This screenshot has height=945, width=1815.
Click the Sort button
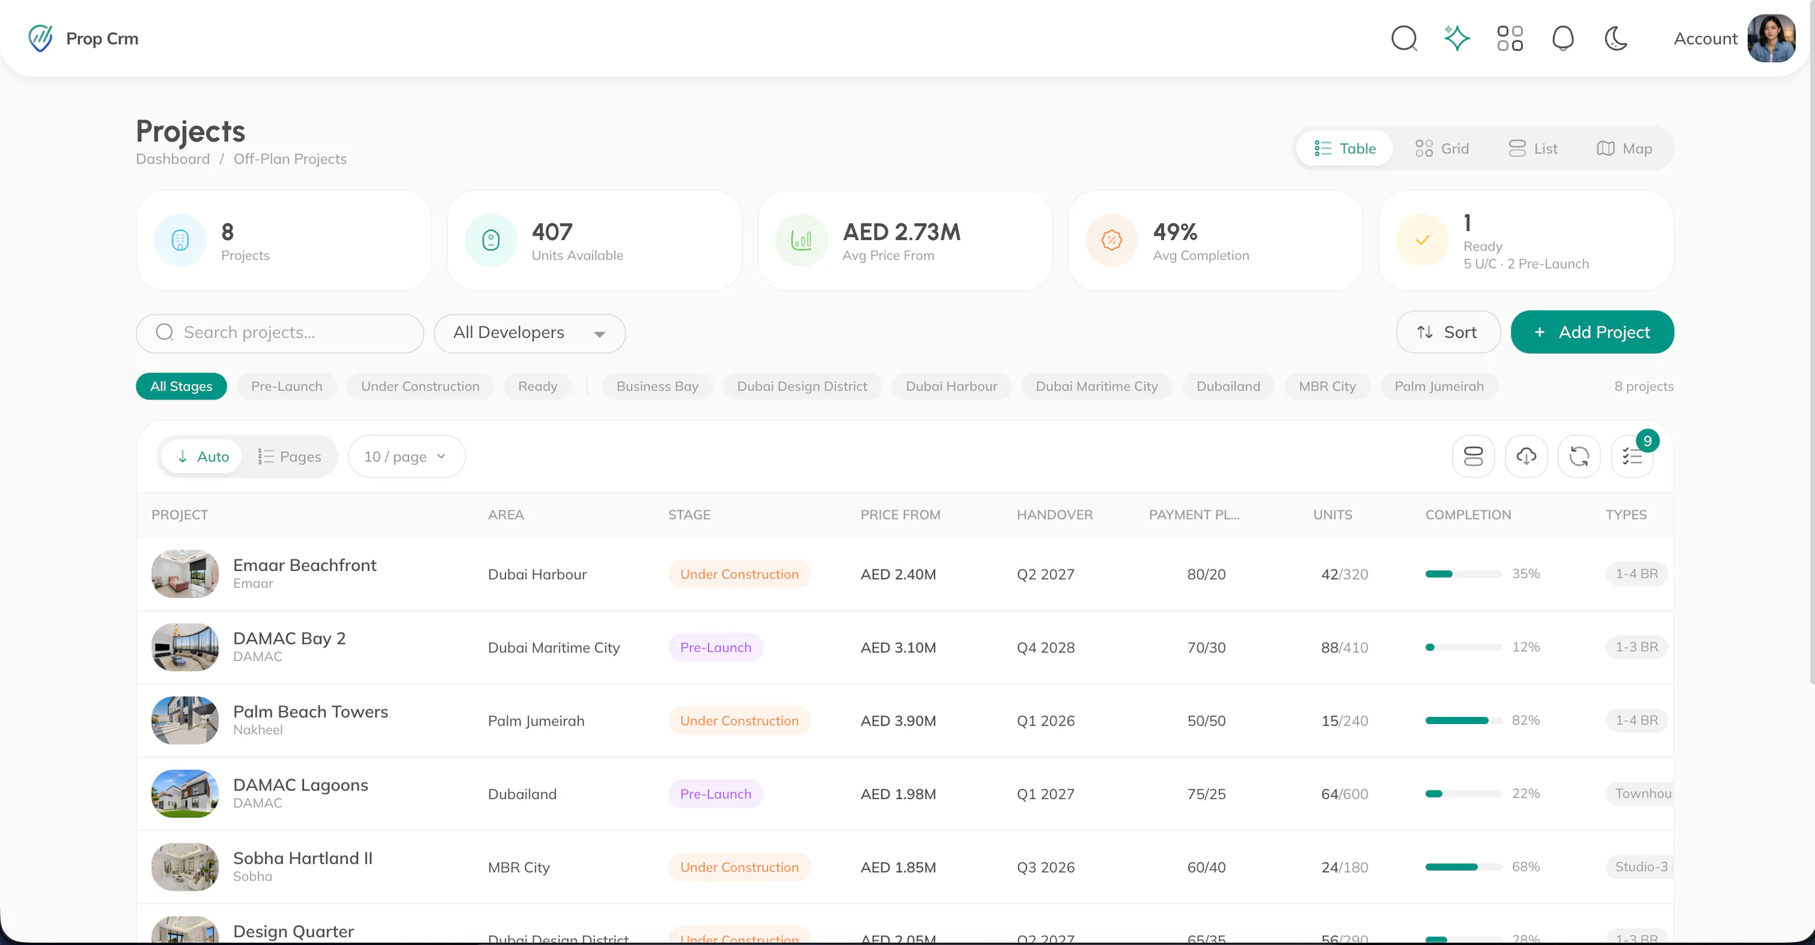(x=1448, y=332)
